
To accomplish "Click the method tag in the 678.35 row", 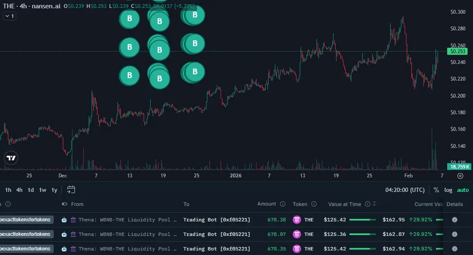I will click(x=27, y=249).
